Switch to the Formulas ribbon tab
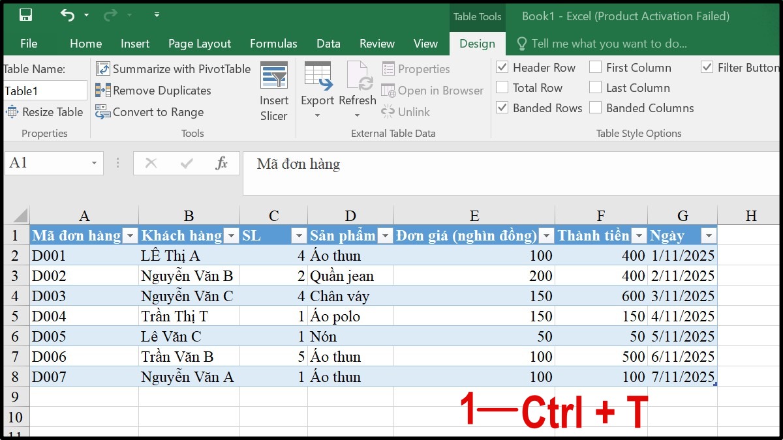 pos(273,44)
